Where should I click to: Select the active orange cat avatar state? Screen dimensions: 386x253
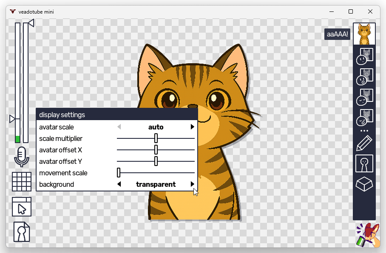point(364,34)
